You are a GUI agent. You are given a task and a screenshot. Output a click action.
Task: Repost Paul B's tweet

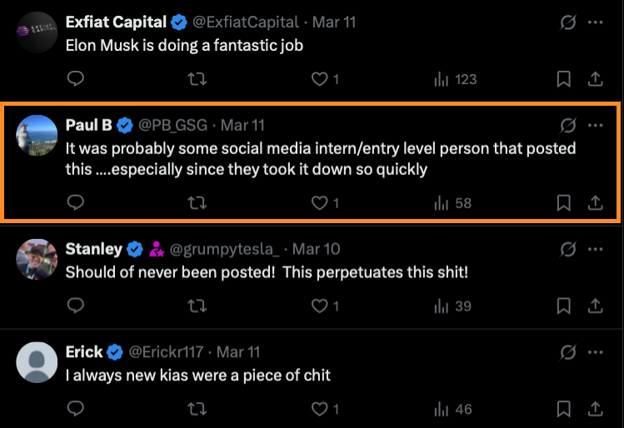coord(197,203)
